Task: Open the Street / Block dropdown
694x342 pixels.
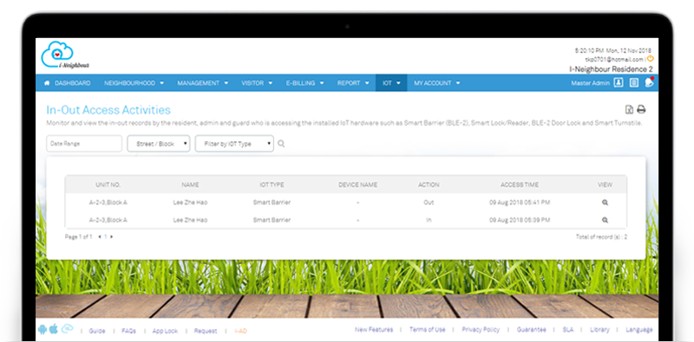Action: [x=159, y=144]
